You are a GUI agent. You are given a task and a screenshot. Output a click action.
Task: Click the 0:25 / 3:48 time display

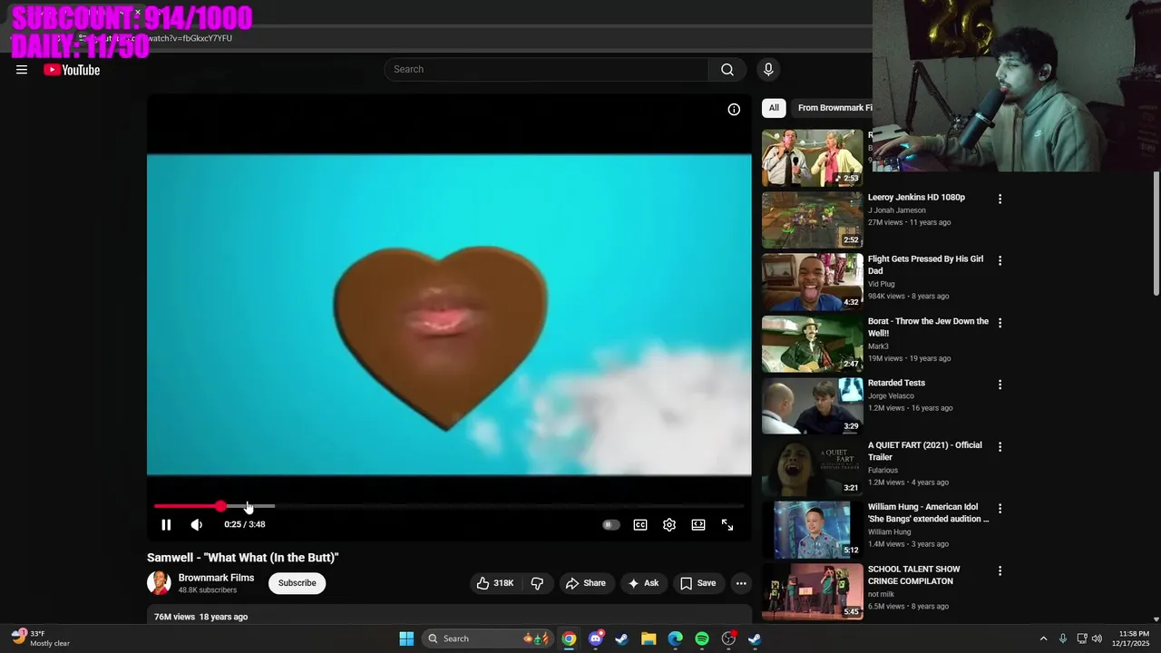pyautogui.click(x=245, y=524)
